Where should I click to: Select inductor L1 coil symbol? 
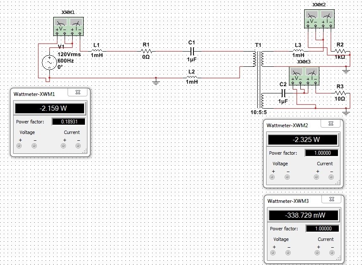tap(97, 51)
